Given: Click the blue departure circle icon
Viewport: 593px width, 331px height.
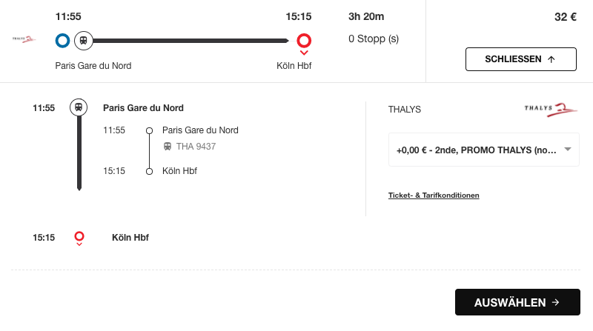Looking at the screenshot, I should click(62, 41).
